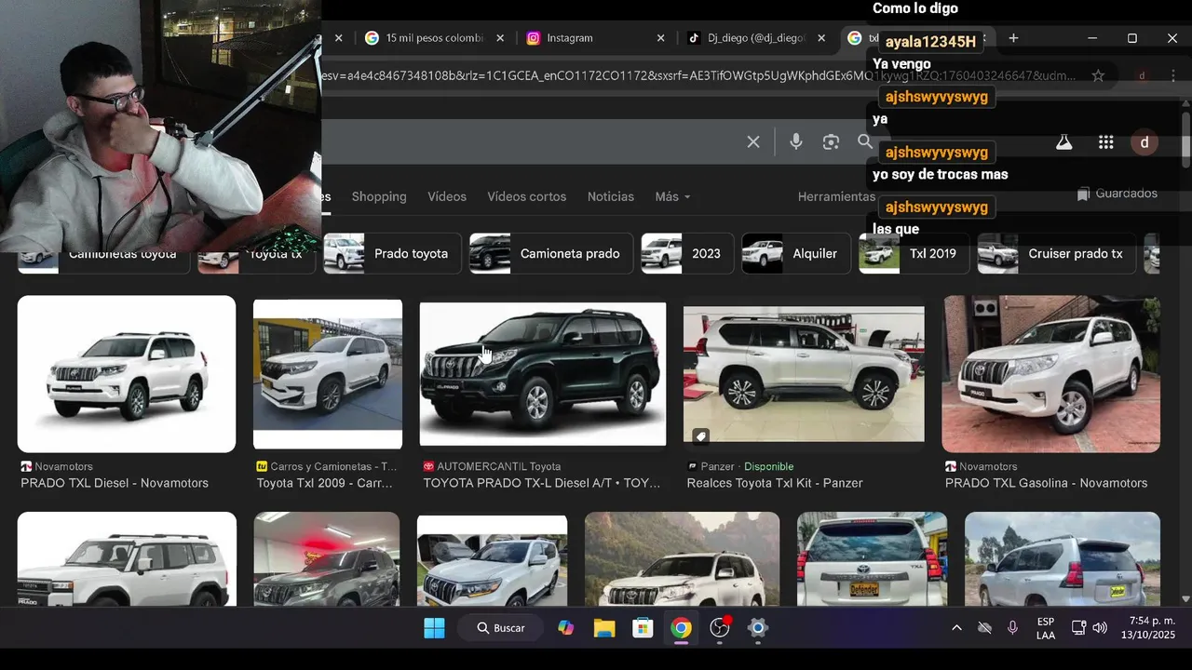Open the ESP LAA language switcher
Viewport: 1192px width, 670px height.
click(1046, 628)
